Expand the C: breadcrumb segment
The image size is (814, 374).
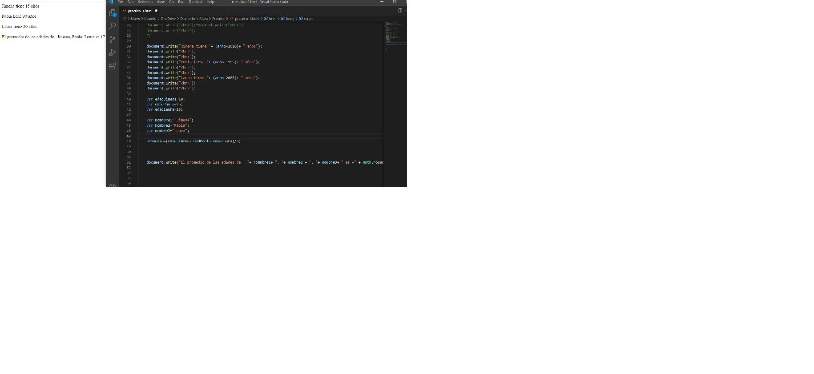click(x=125, y=19)
